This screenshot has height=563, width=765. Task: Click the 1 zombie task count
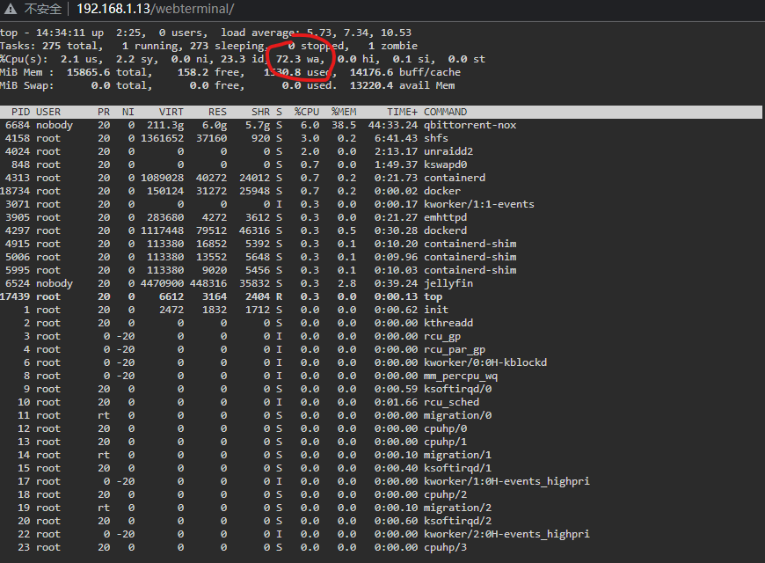point(393,46)
